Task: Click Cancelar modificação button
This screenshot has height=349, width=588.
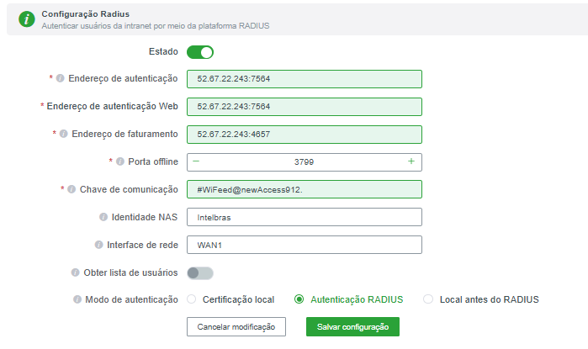Action: click(x=236, y=326)
